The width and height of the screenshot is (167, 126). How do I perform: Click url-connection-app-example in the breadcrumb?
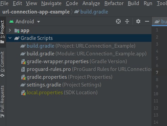click(x=36, y=12)
